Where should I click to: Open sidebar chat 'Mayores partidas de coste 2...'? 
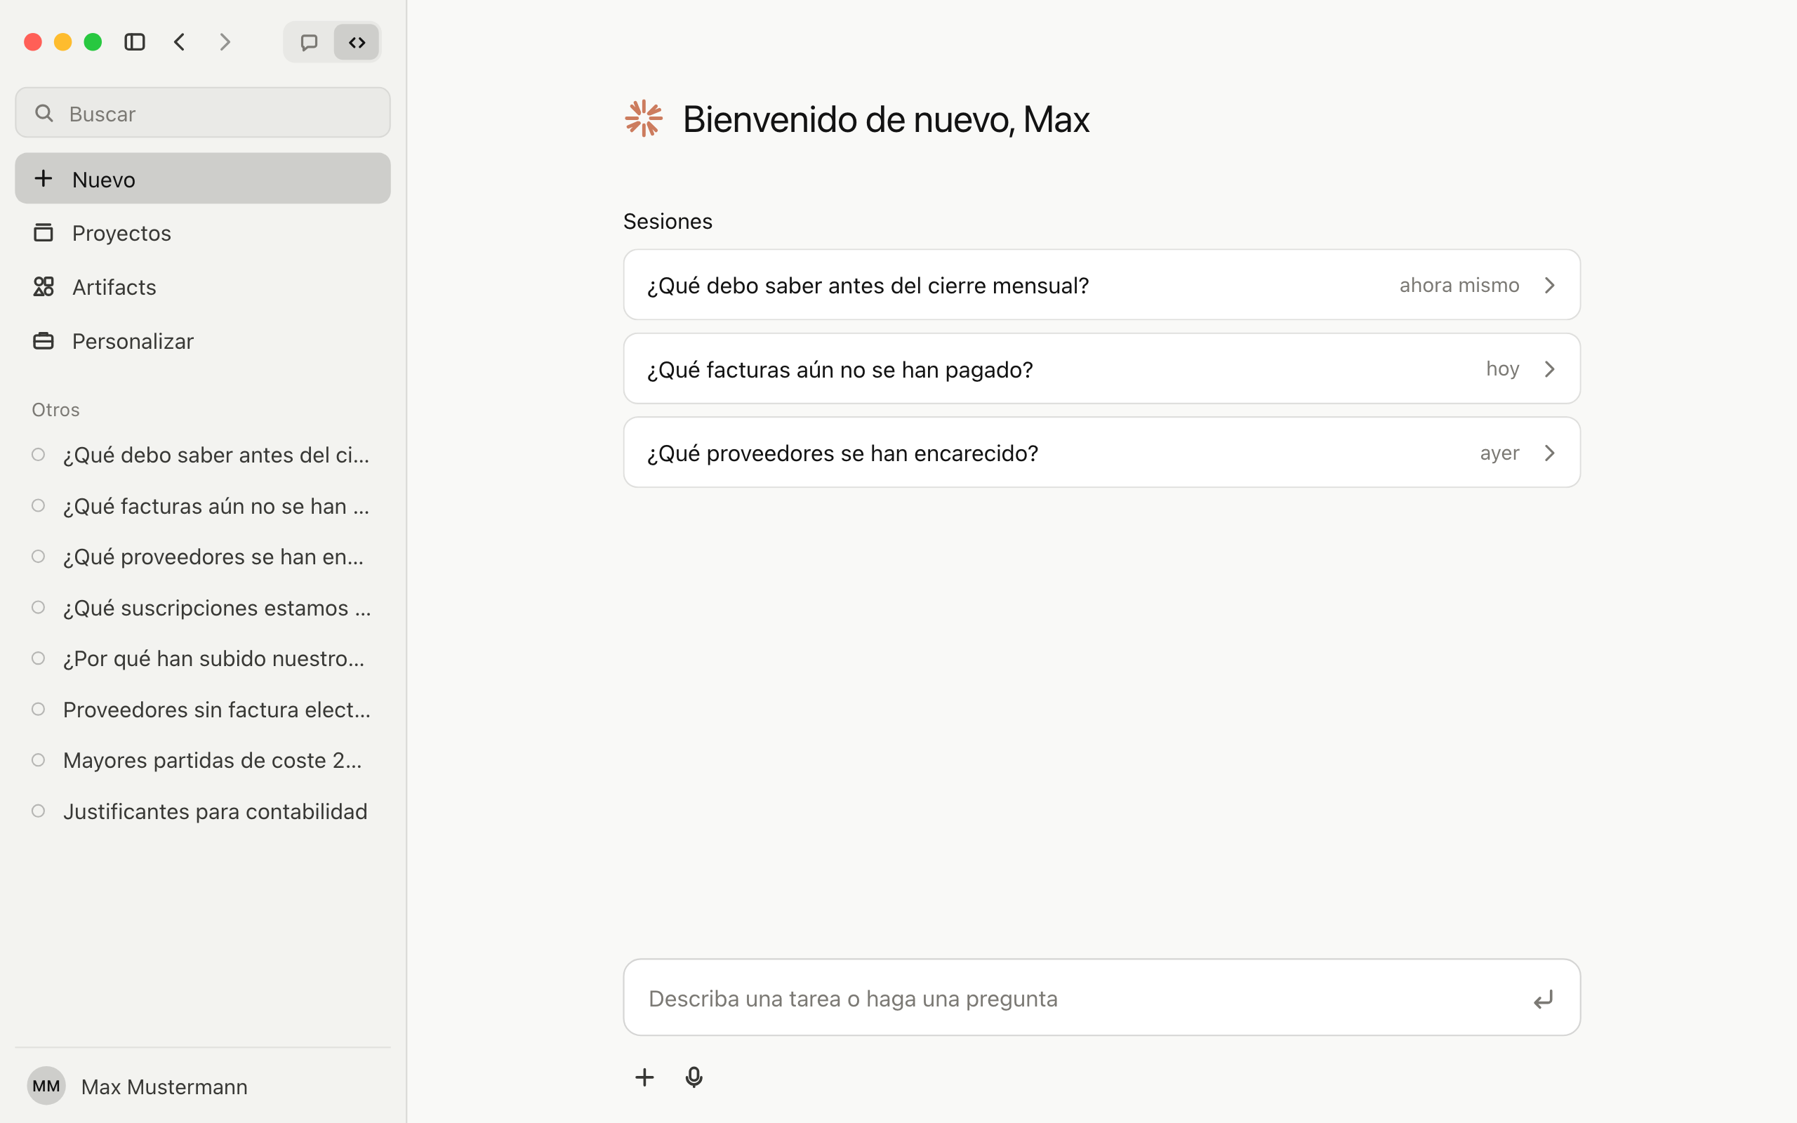coord(203,760)
